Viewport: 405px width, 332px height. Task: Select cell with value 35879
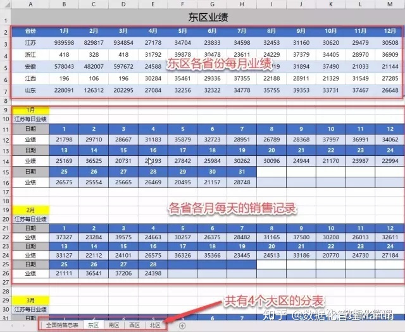[183, 139]
